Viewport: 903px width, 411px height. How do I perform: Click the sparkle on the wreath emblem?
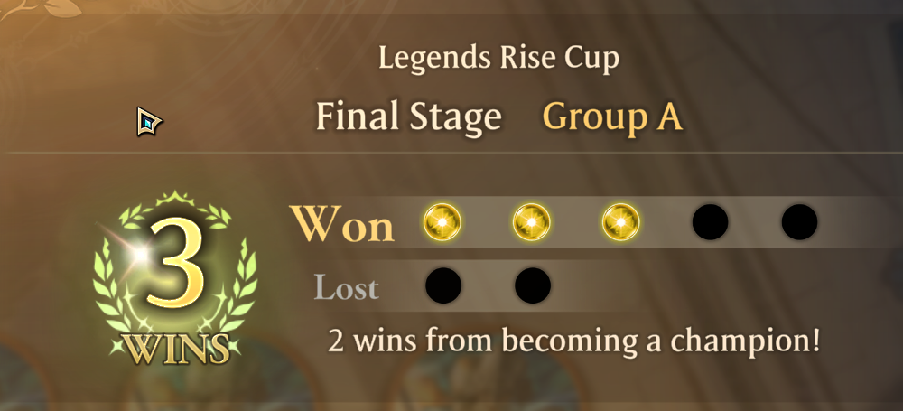click(137, 253)
